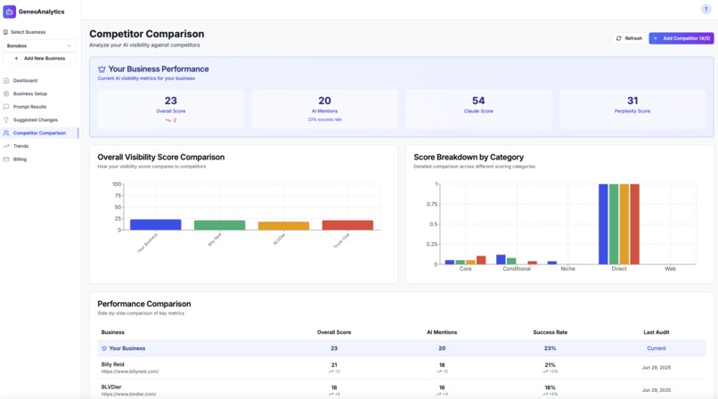Select Competitor Comparison menu item
718x399 pixels.
click(x=39, y=134)
